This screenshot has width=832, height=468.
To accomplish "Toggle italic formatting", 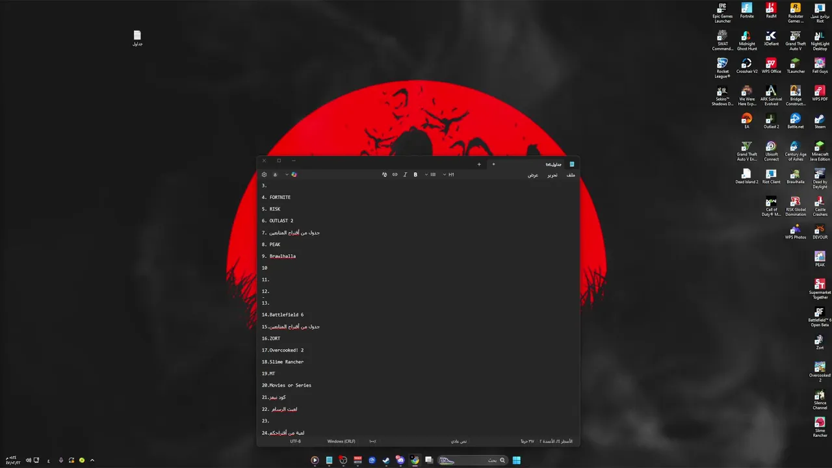I will click(405, 174).
